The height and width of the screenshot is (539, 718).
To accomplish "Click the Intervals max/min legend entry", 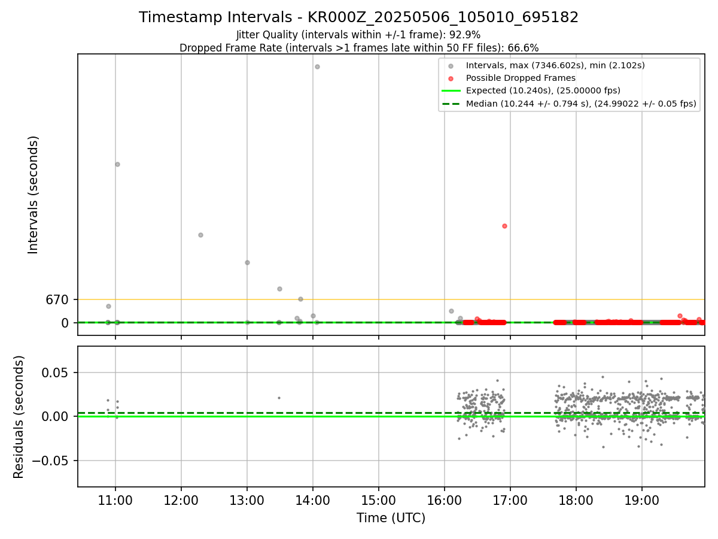I will pos(555,65).
